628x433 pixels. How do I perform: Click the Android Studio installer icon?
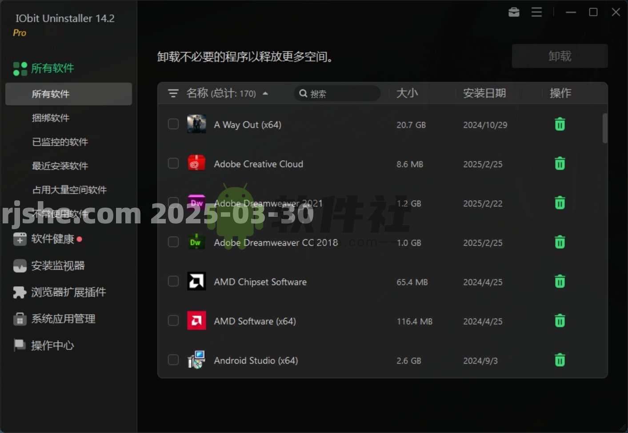coord(196,360)
